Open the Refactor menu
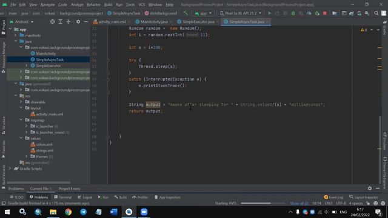 pyautogui.click(x=93, y=4)
